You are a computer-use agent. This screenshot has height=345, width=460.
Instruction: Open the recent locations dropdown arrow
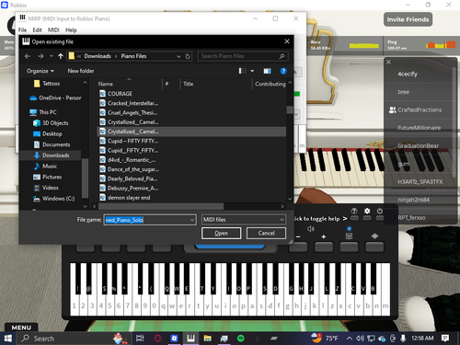pos(52,56)
